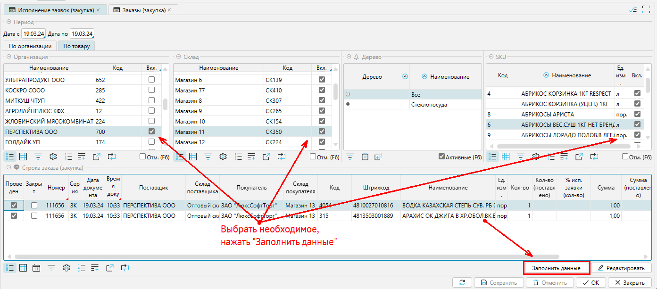The width and height of the screenshot is (657, 289).
Task: Uncheck the ПЕРСПЕКТИВА ООО organization checkbox
Action: [151, 132]
